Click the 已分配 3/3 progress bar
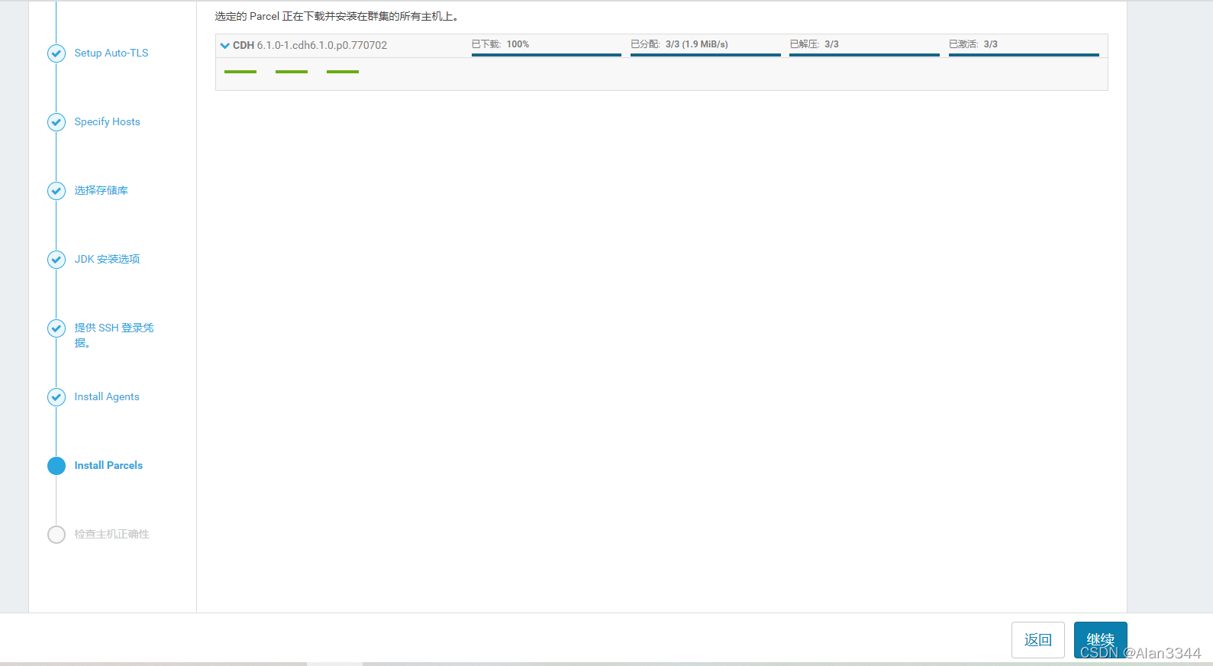The image size is (1213, 666). click(x=705, y=55)
